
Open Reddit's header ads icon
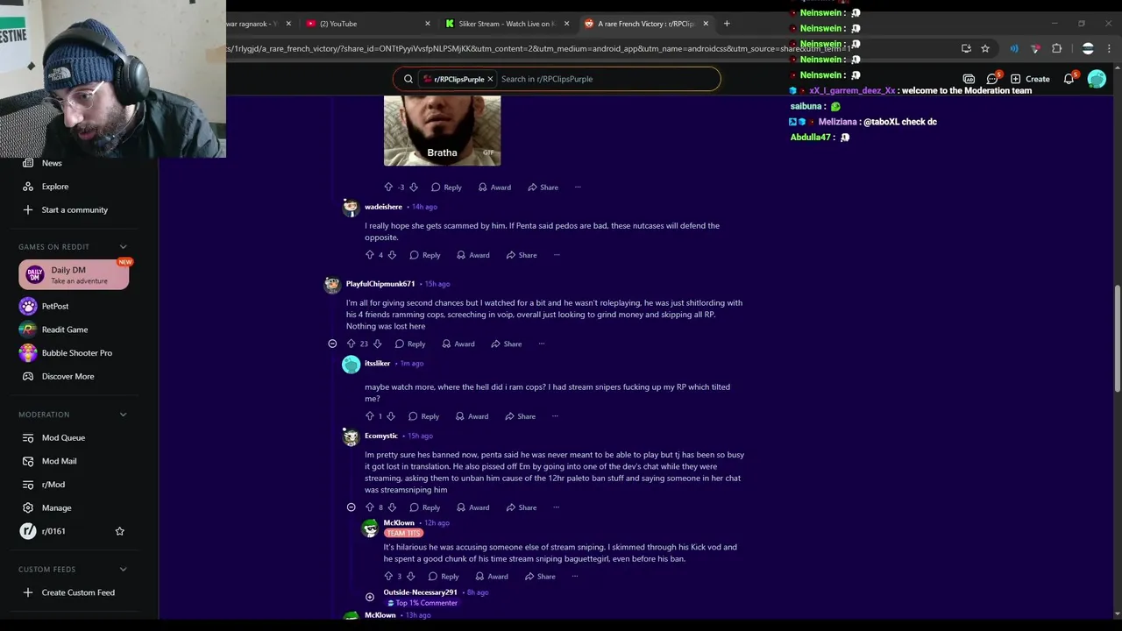click(x=968, y=79)
